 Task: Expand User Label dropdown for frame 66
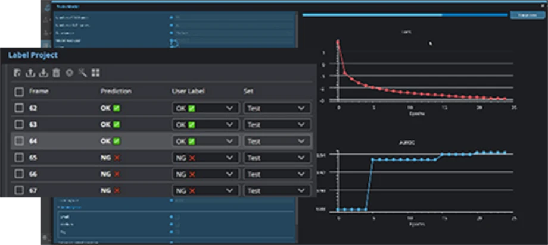click(204, 174)
